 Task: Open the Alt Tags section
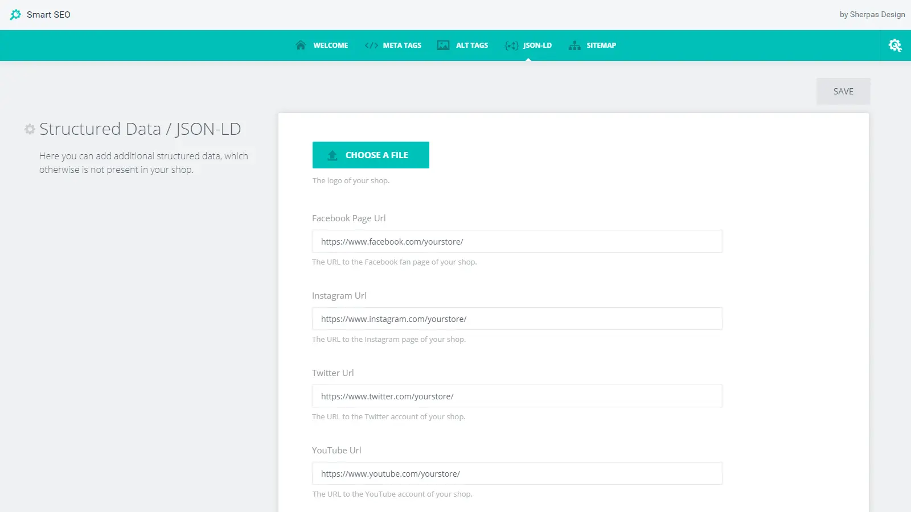tap(471, 45)
